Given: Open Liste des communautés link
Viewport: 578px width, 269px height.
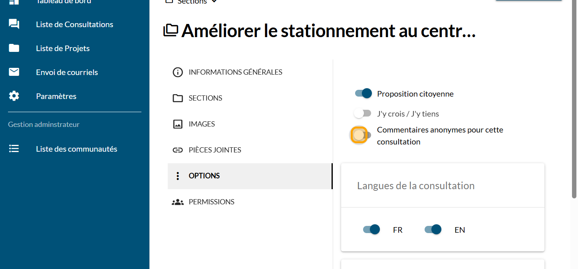Looking at the screenshot, I should pyautogui.click(x=76, y=149).
